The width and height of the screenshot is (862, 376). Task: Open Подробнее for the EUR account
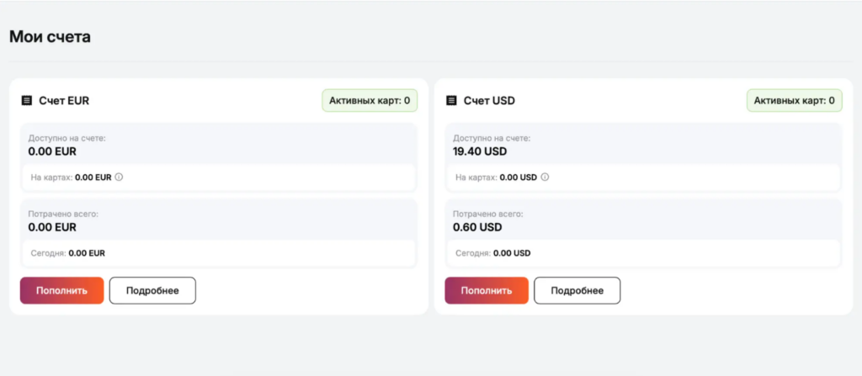click(153, 290)
